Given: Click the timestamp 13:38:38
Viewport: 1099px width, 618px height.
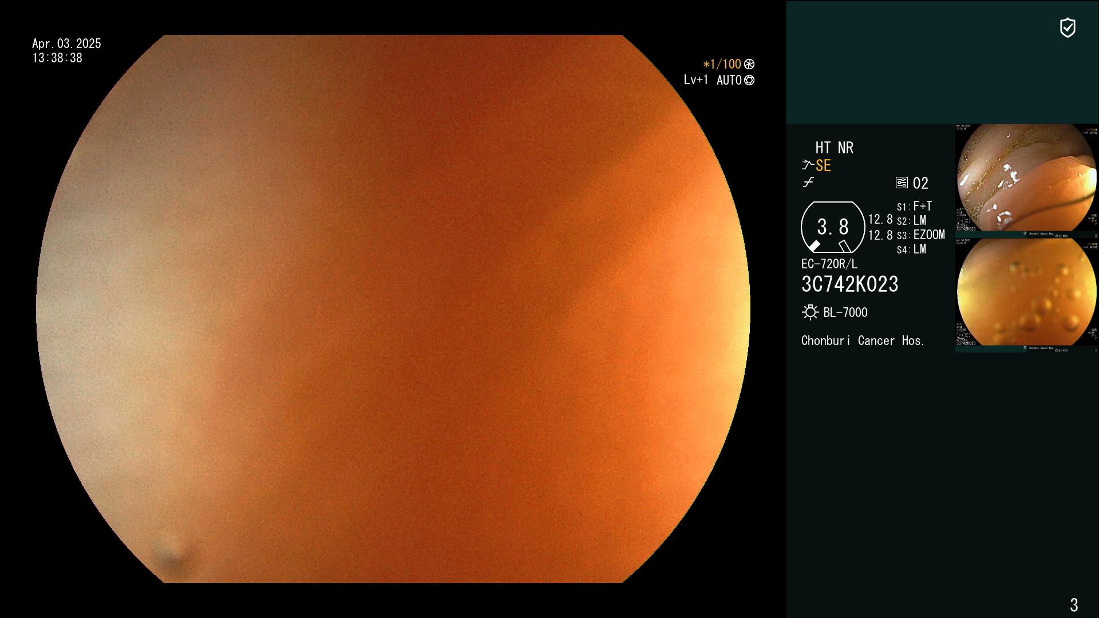Looking at the screenshot, I should point(57,58).
